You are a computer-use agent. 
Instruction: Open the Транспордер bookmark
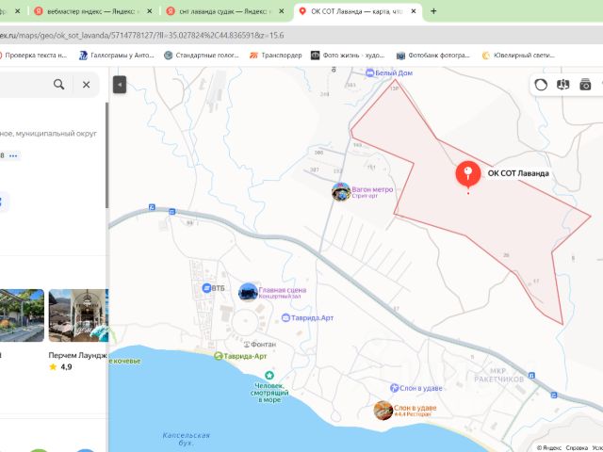pos(275,56)
